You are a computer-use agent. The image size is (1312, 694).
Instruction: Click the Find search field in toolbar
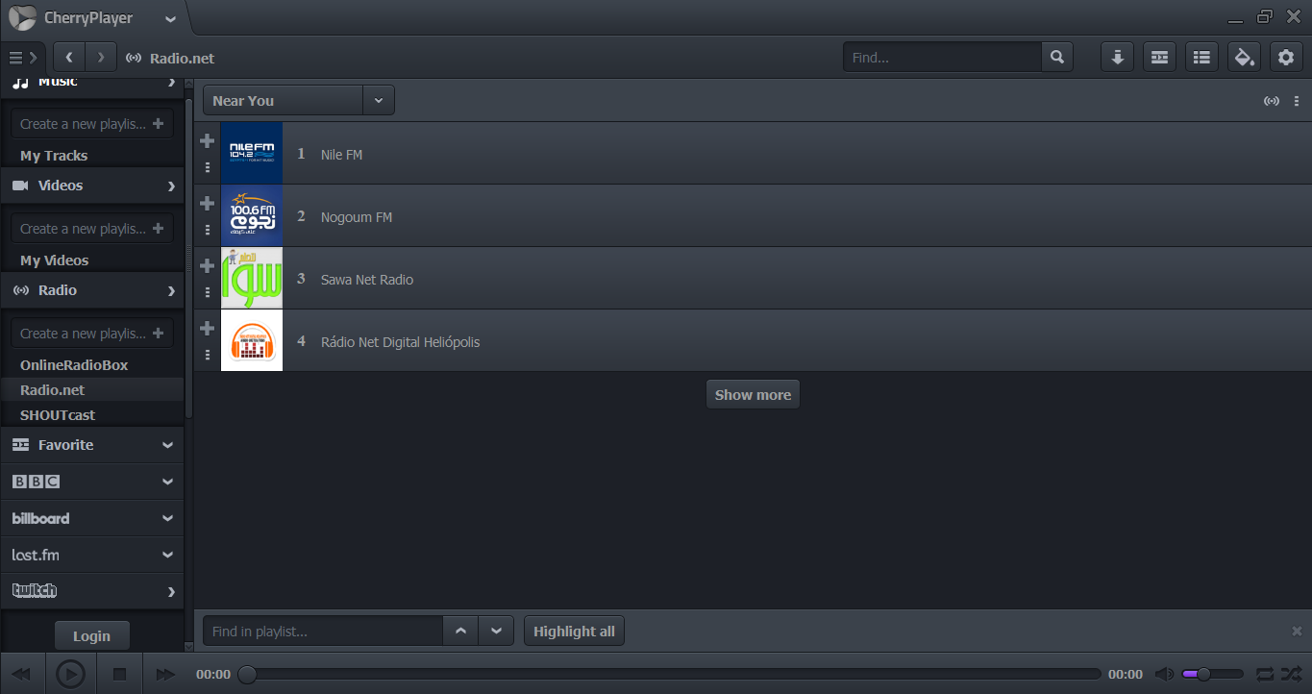pyautogui.click(x=942, y=58)
